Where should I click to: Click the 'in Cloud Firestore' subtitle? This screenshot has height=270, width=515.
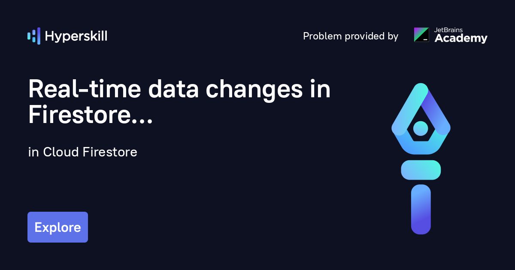click(x=83, y=152)
